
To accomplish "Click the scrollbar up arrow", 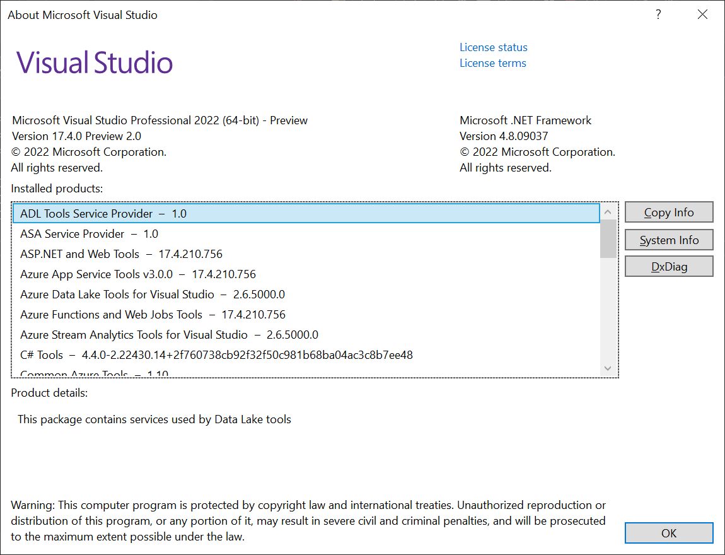I will point(607,213).
